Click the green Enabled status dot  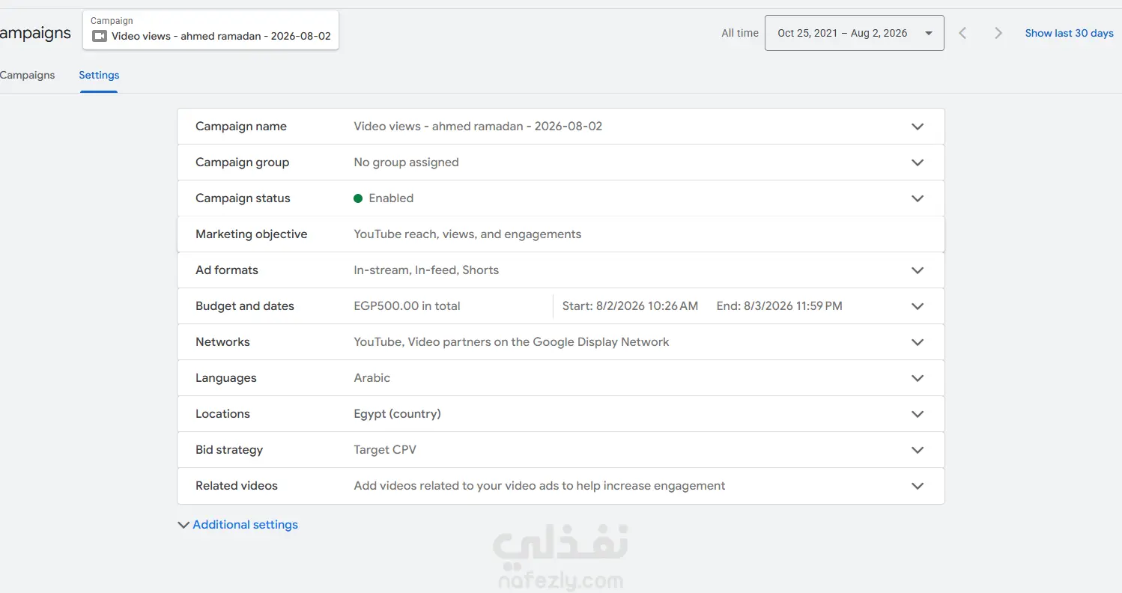tap(358, 198)
